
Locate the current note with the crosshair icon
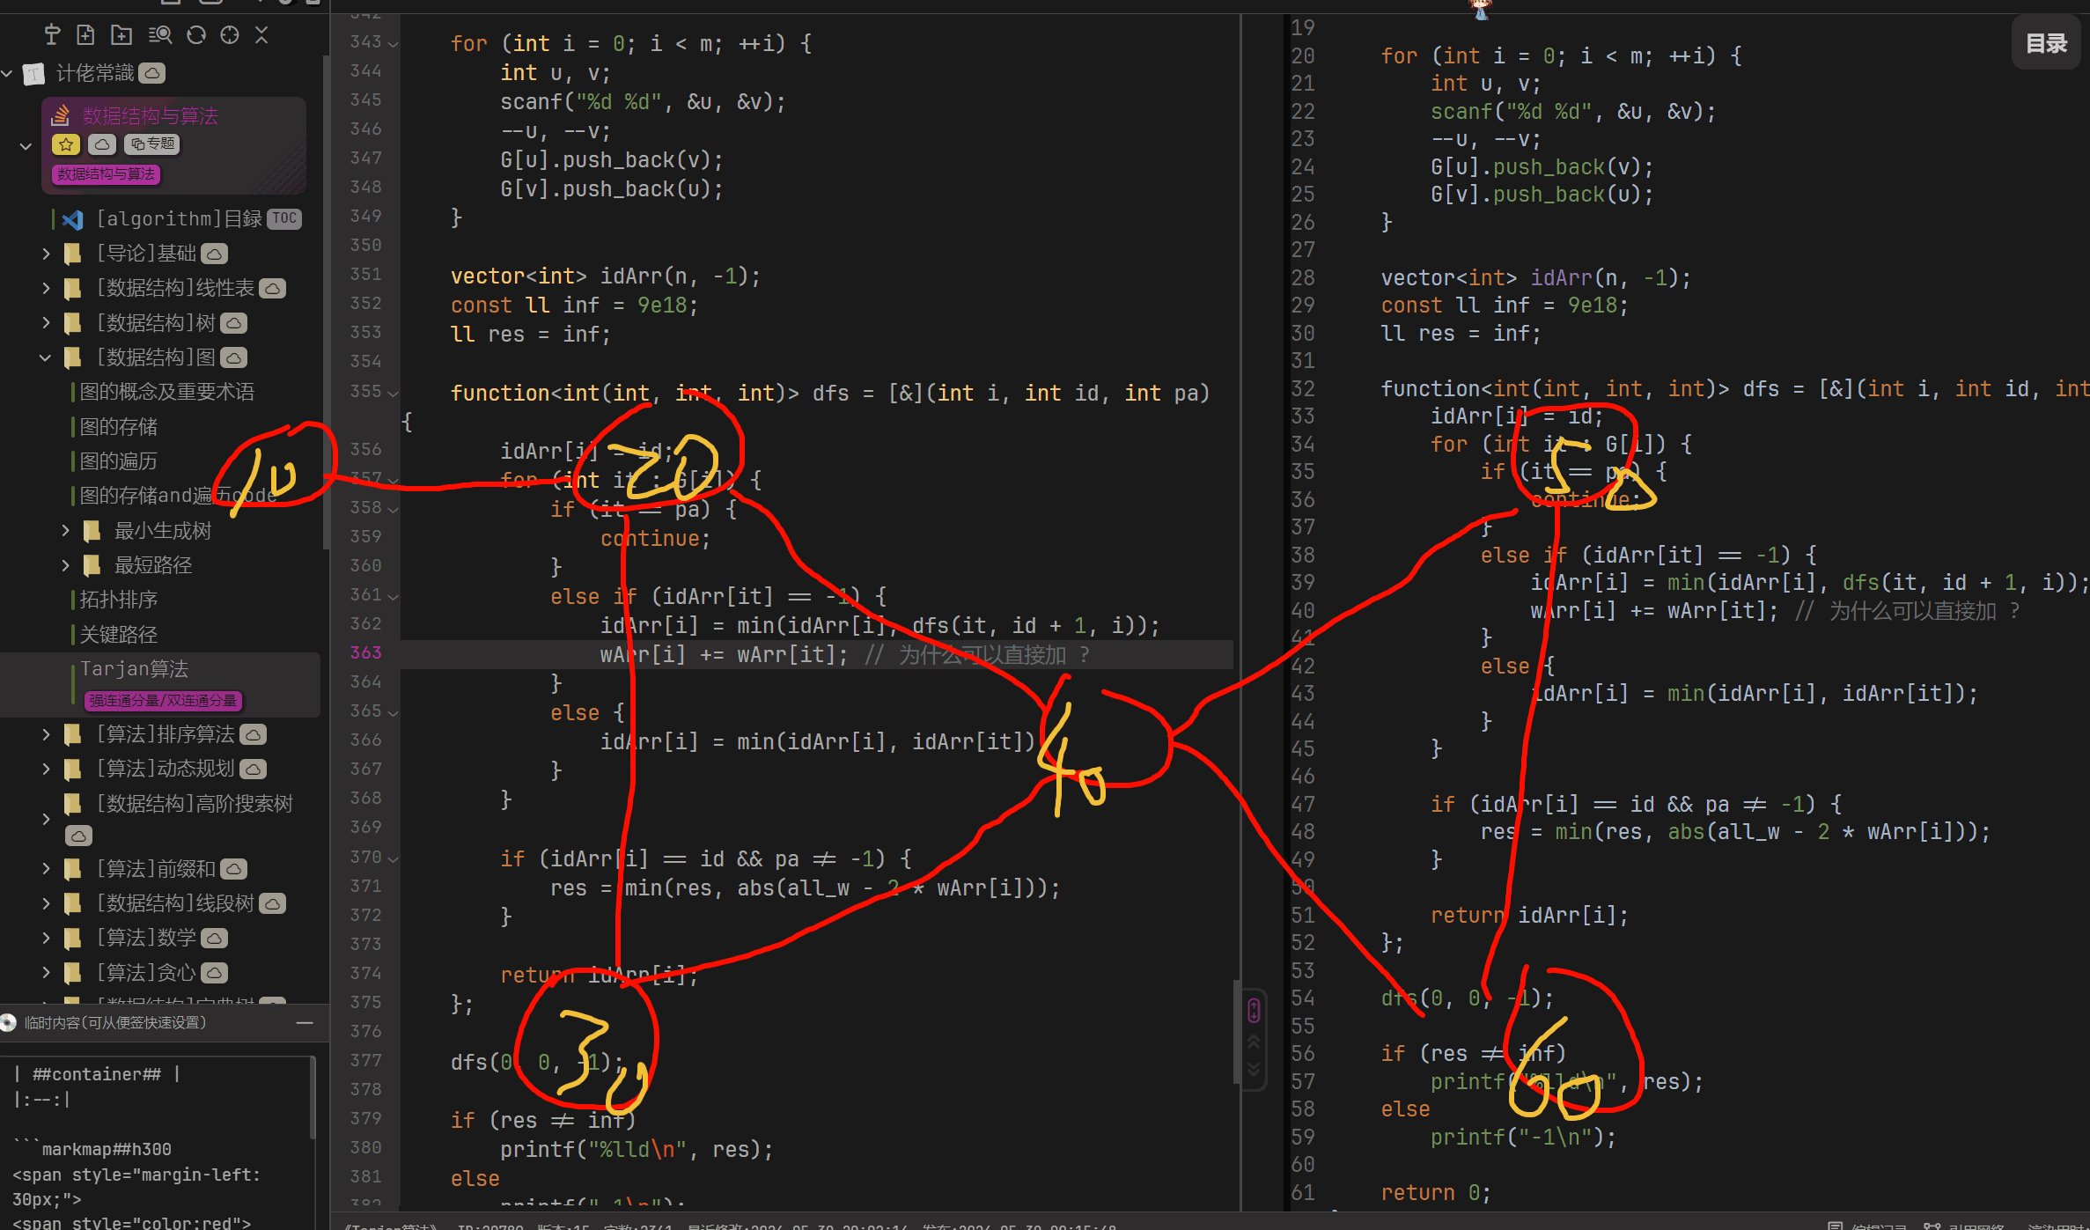[x=230, y=35]
